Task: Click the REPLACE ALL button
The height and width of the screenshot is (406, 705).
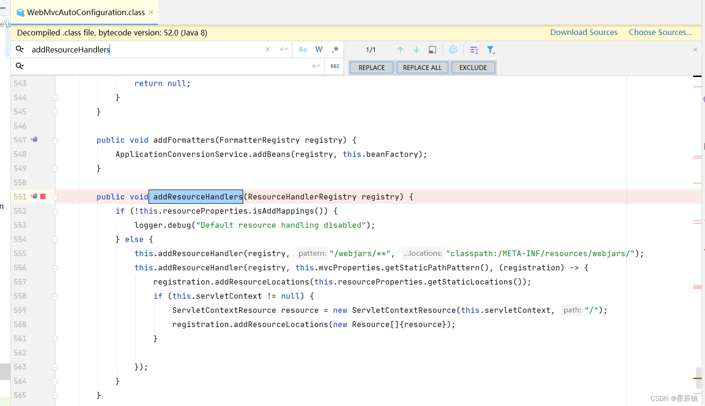Action: (x=423, y=68)
